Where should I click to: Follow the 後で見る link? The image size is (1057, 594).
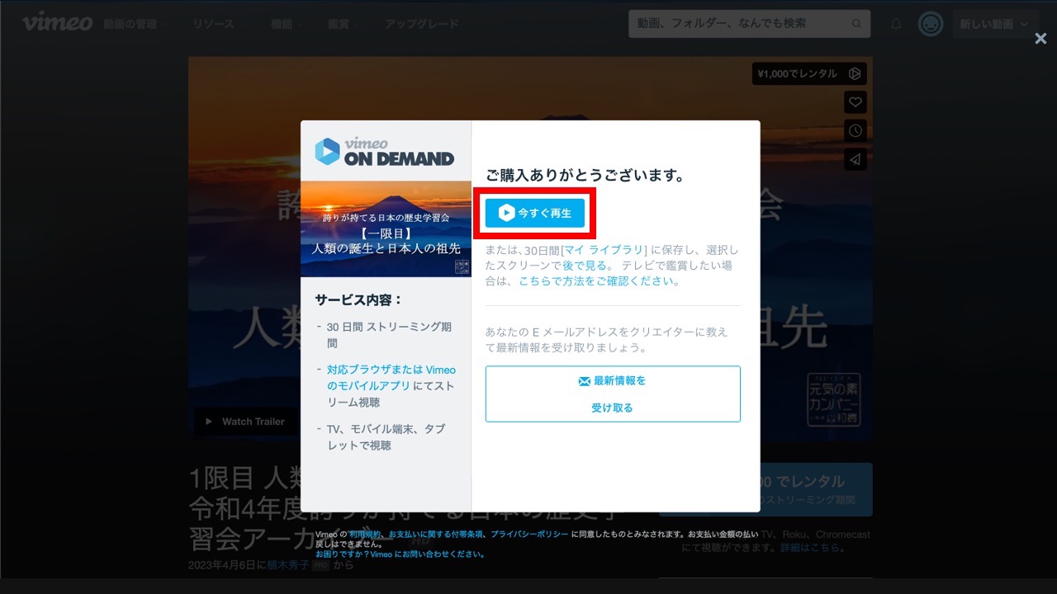pos(585,266)
